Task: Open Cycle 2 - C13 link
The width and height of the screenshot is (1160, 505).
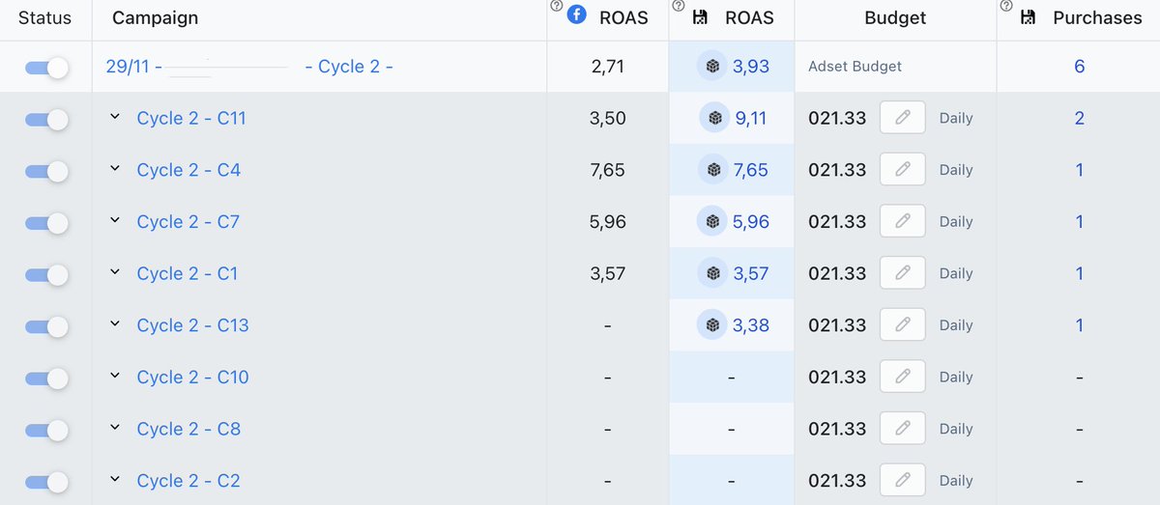Action: (192, 325)
